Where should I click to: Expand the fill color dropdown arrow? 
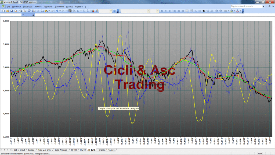click(234, 11)
